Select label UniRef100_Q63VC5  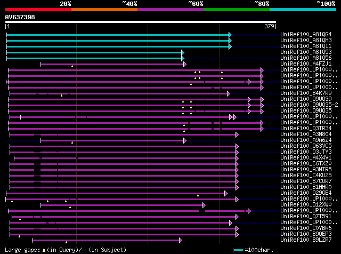pyautogui.click(x=306, y=146)
